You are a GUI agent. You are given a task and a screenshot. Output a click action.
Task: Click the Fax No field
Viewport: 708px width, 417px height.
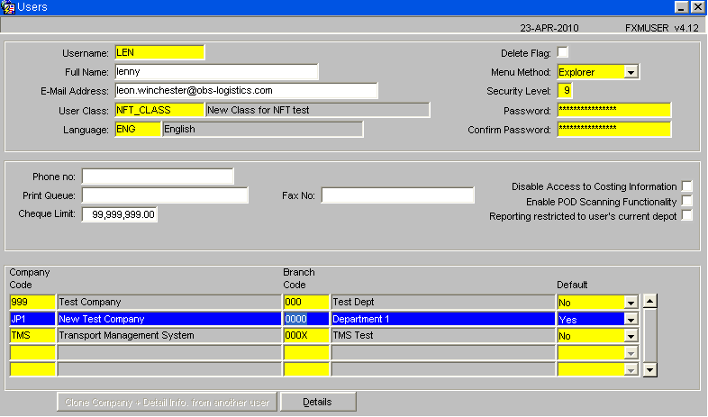pyautogui.click(x=398, y=195)
